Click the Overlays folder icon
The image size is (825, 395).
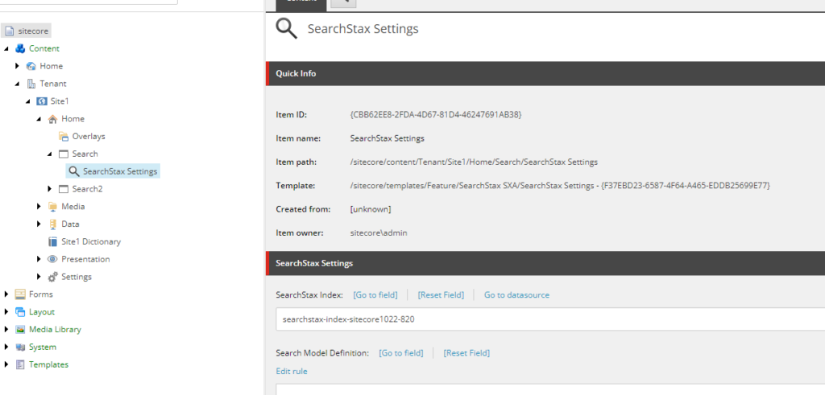point(64,137)
